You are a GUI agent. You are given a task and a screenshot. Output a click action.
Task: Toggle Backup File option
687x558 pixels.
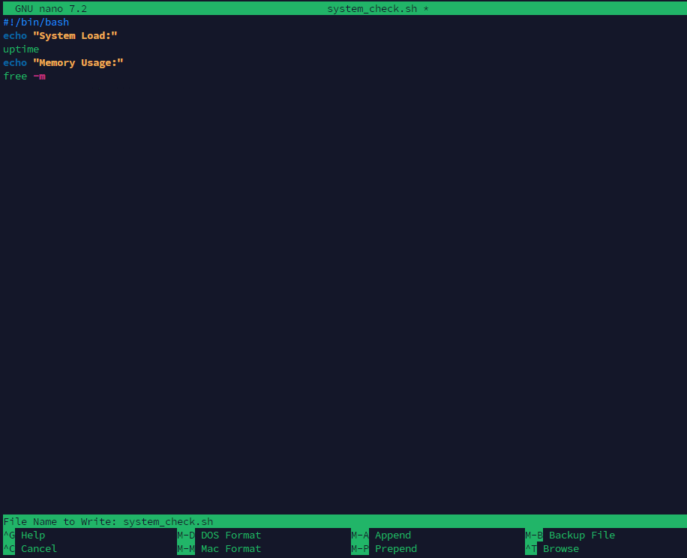(581, 535)
